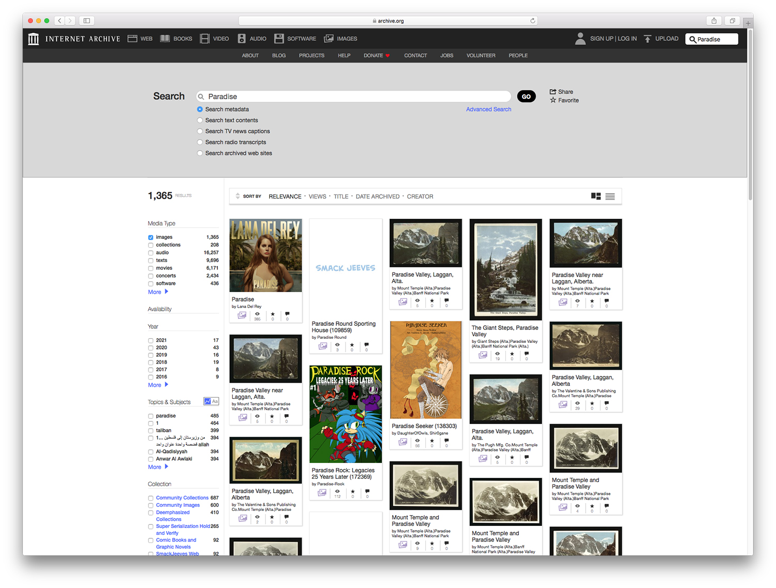Image resolution: width=776 pixels, height=588 pixels.
Task: Open the About menu item
Action: coord(250,56)
